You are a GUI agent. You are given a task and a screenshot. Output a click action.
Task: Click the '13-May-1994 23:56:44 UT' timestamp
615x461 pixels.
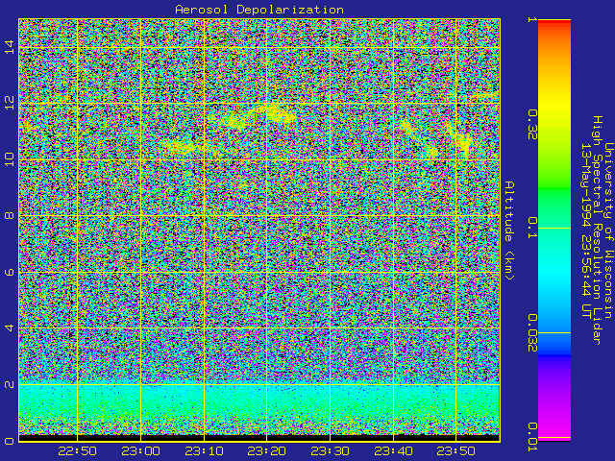[585, 230]
